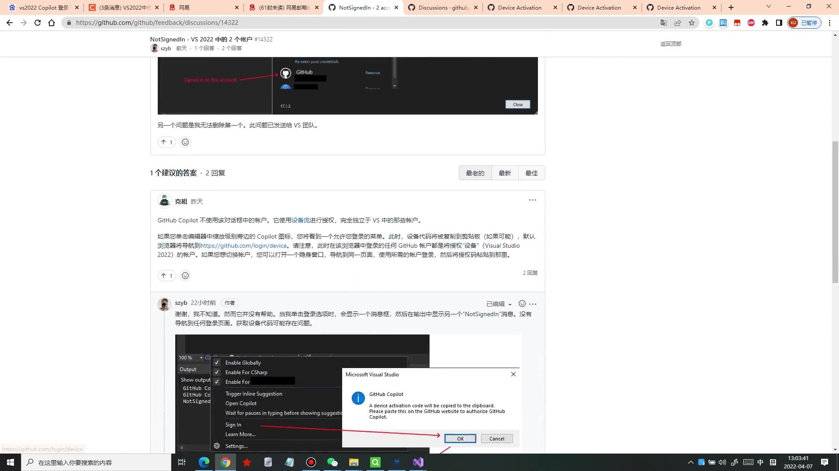Click the Windows search box

[96, 462]
